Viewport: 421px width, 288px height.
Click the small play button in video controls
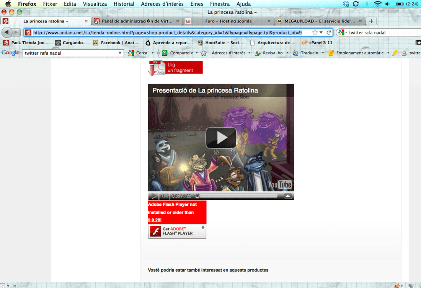point(153,196)
